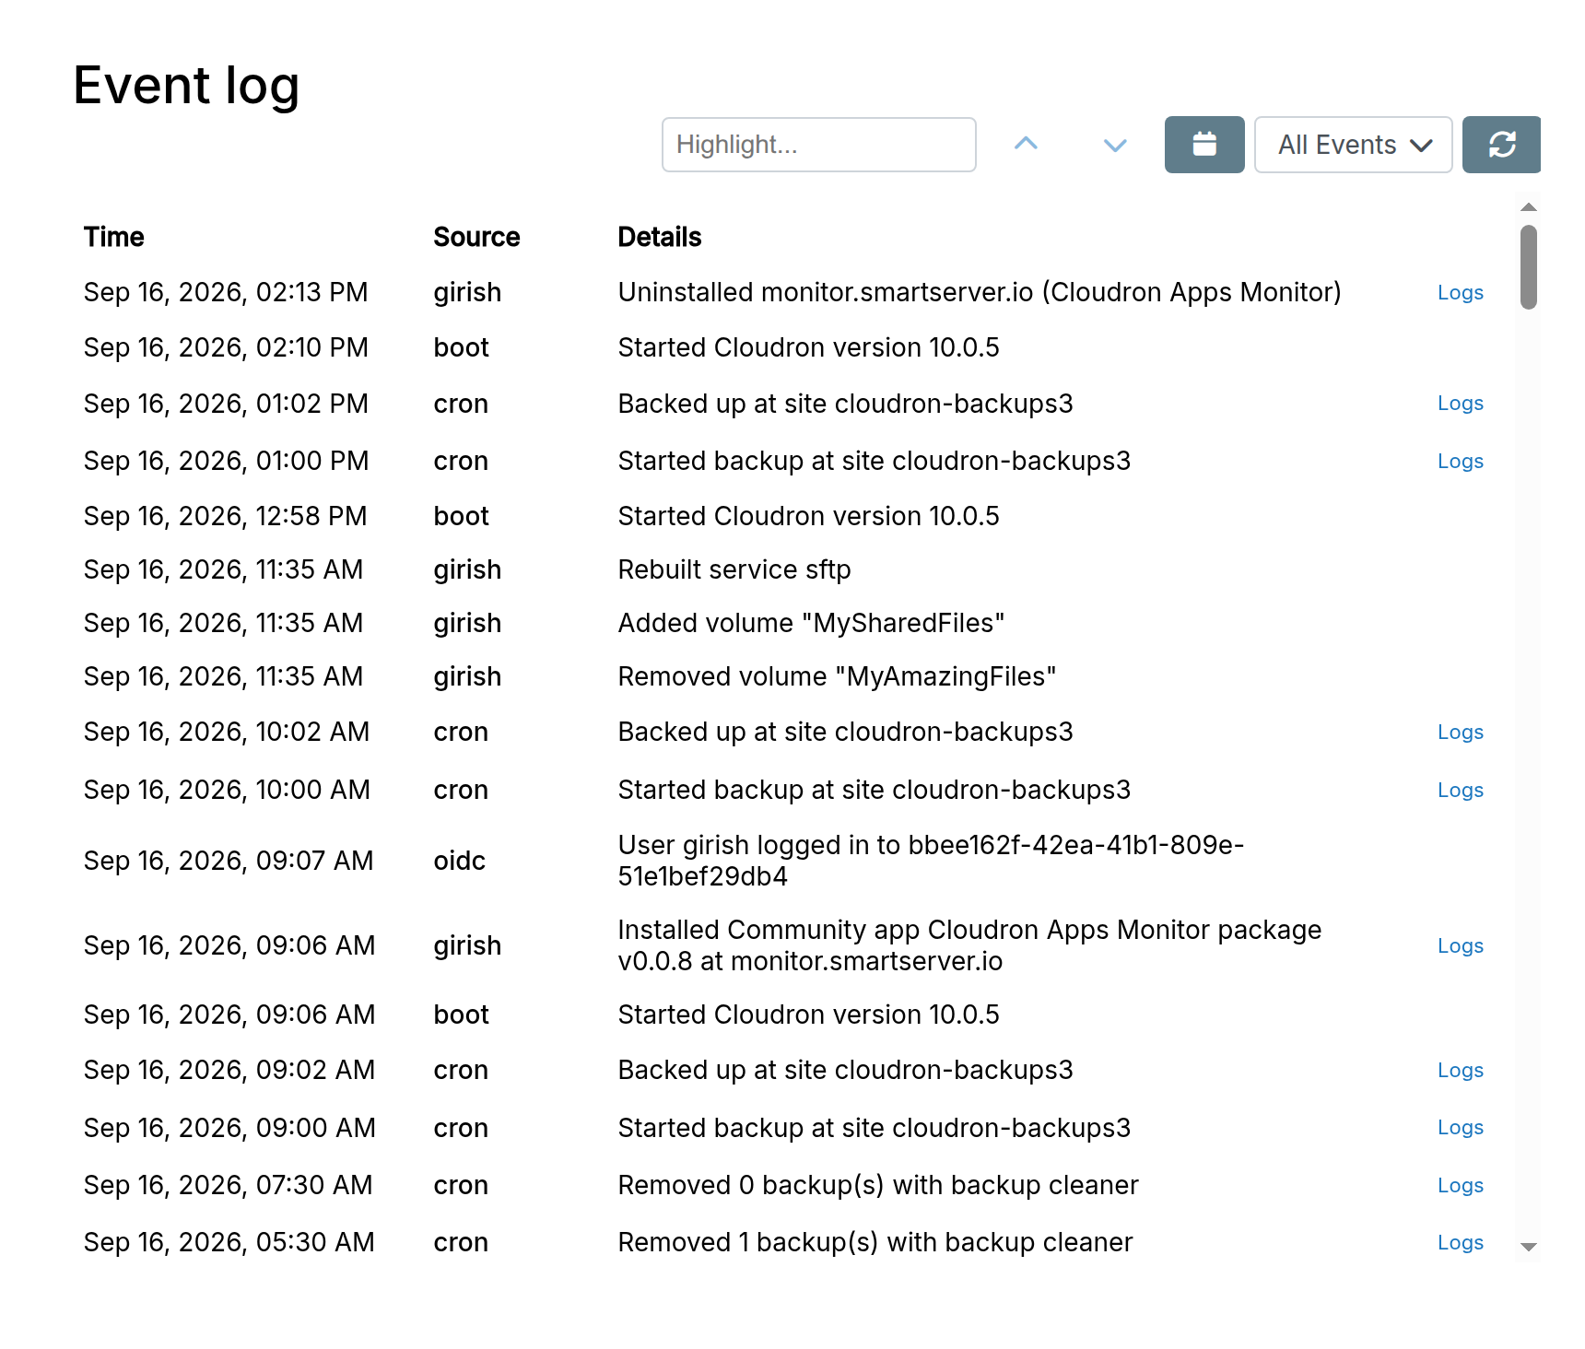Click the calendar date filter button
Screen dimensions: 1585x1349
[1203, 145]
